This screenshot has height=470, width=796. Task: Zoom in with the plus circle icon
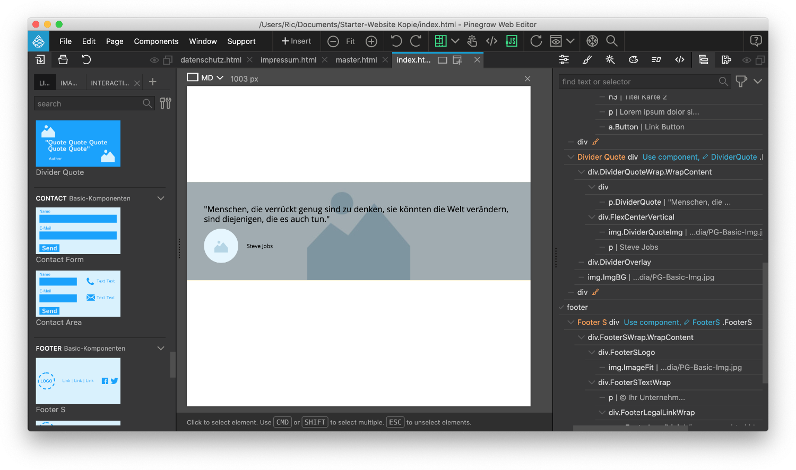pos(371,41)
